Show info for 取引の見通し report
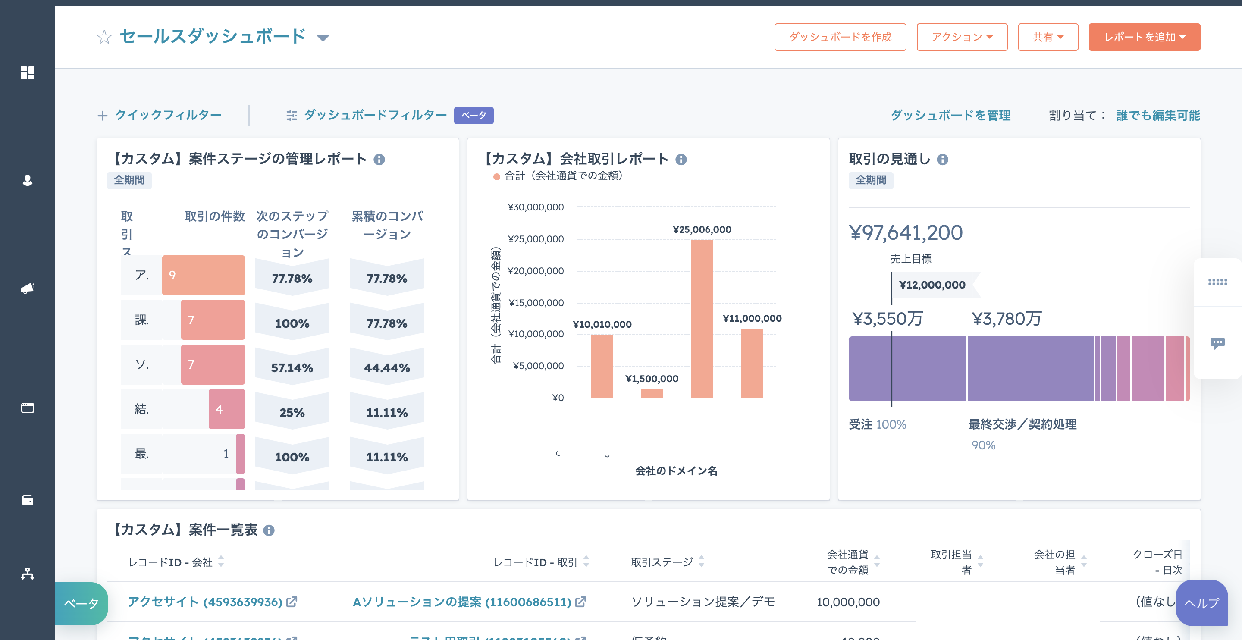This screenshot has width=1242, height=640. 942,159
